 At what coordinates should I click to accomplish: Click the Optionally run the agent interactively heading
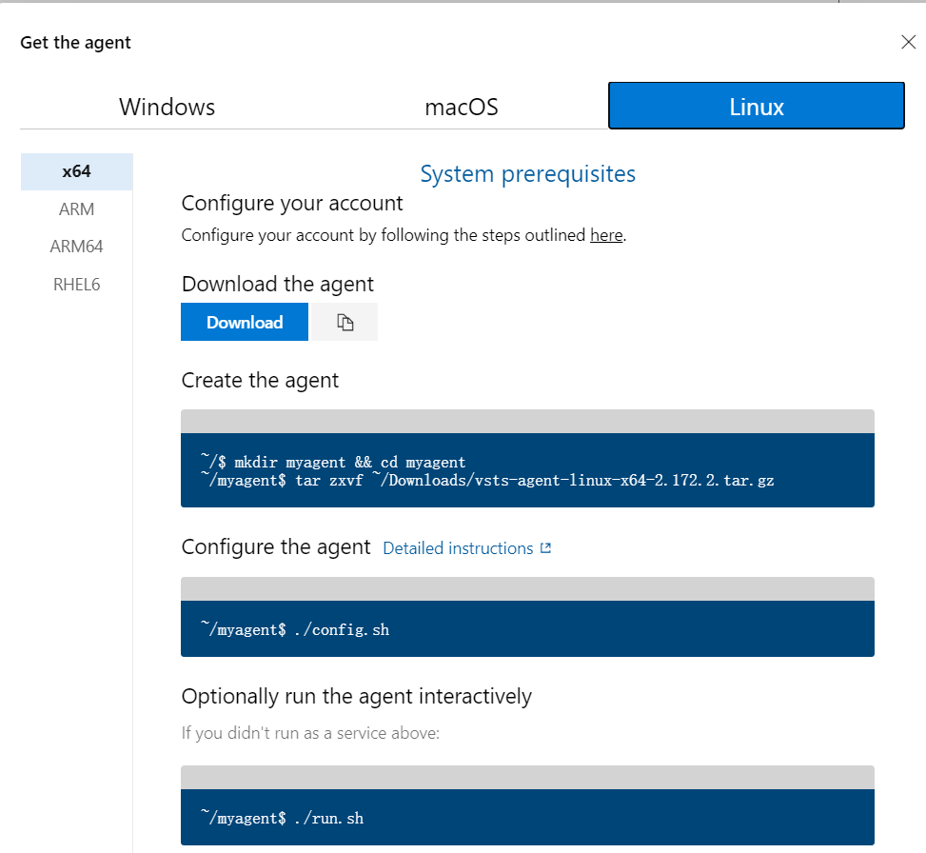(x=357, y=697)
